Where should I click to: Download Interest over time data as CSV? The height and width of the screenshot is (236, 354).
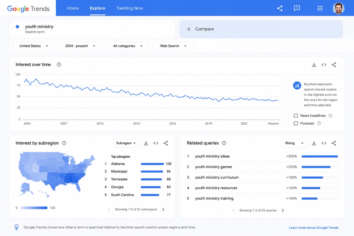click(x=314, y=65)
